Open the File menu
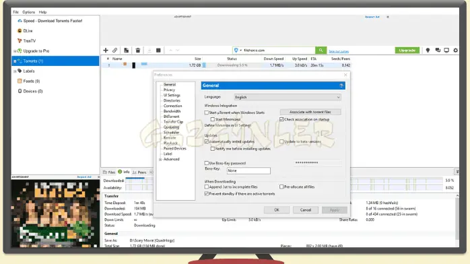This screenshot has width=470, height=264. tap(15, 12)
